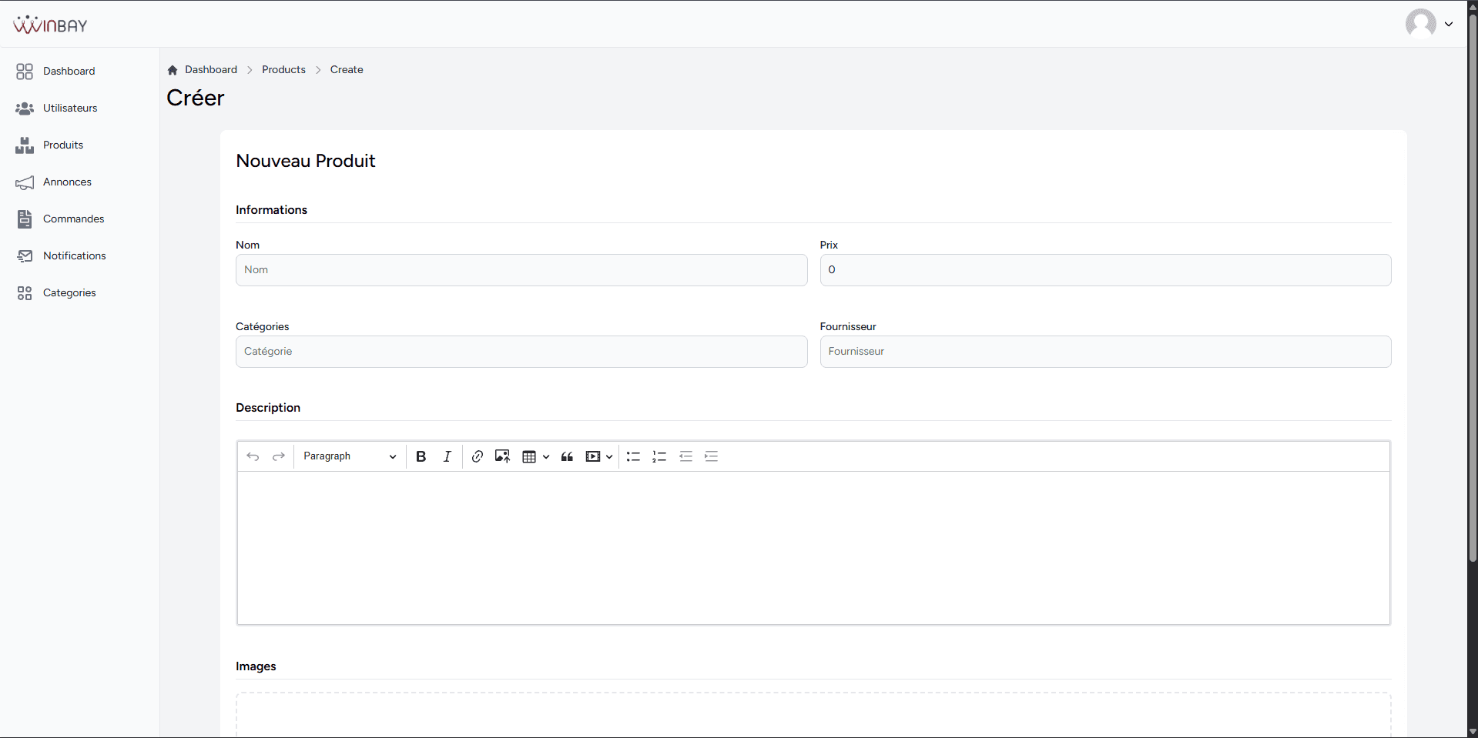View Notifications in sidebar
Viewport: 1478px width, 738px height.
click(x=75, y=255)
